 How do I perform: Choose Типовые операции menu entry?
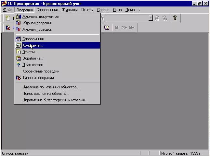tap(58, 78)
